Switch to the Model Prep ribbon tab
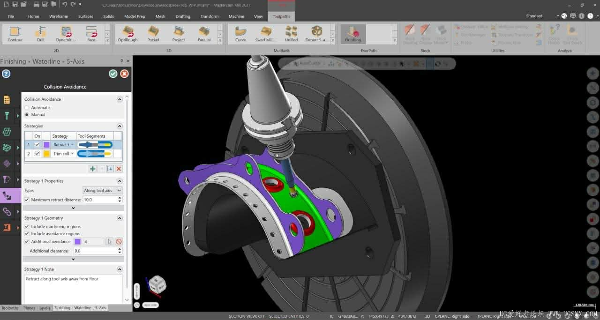This screenshot has height=320, width=600. click(135, 16)
